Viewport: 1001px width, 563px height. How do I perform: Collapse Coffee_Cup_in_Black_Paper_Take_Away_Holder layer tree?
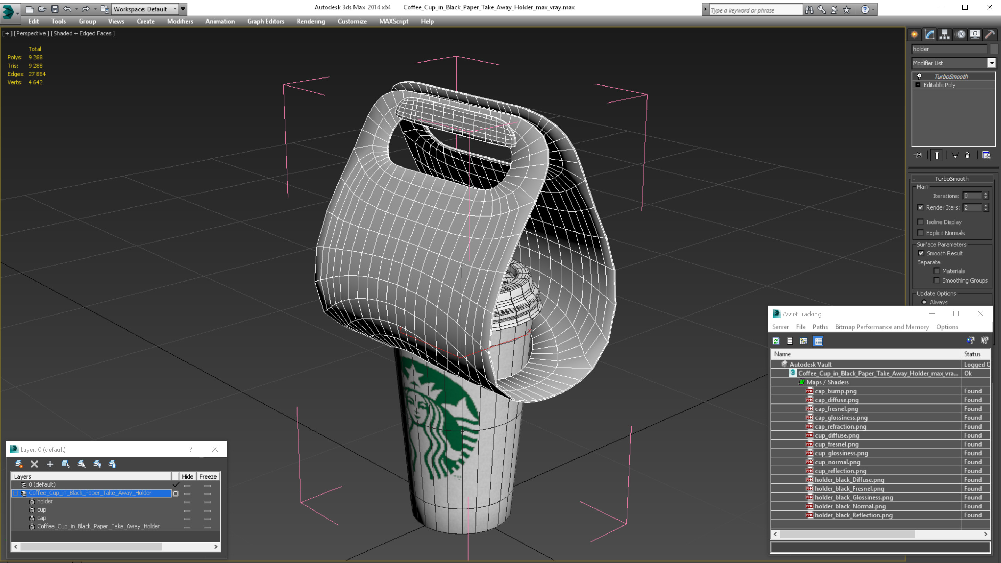16,493
